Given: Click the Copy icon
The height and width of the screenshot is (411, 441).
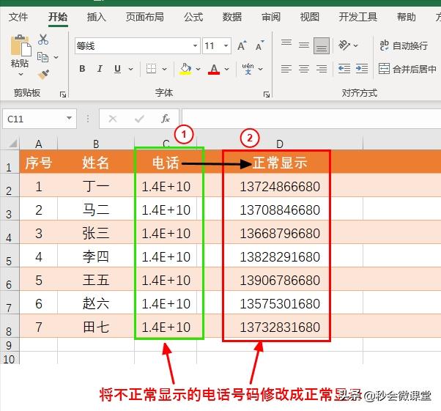Looking at the screenshot, I should (x=42, y=57).
